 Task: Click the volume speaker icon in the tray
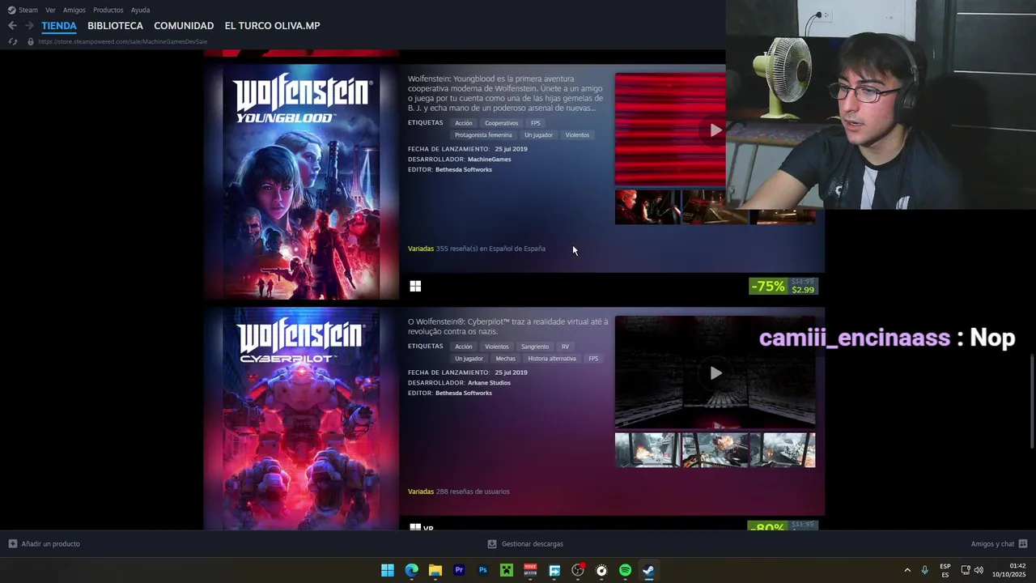point(979,570)
